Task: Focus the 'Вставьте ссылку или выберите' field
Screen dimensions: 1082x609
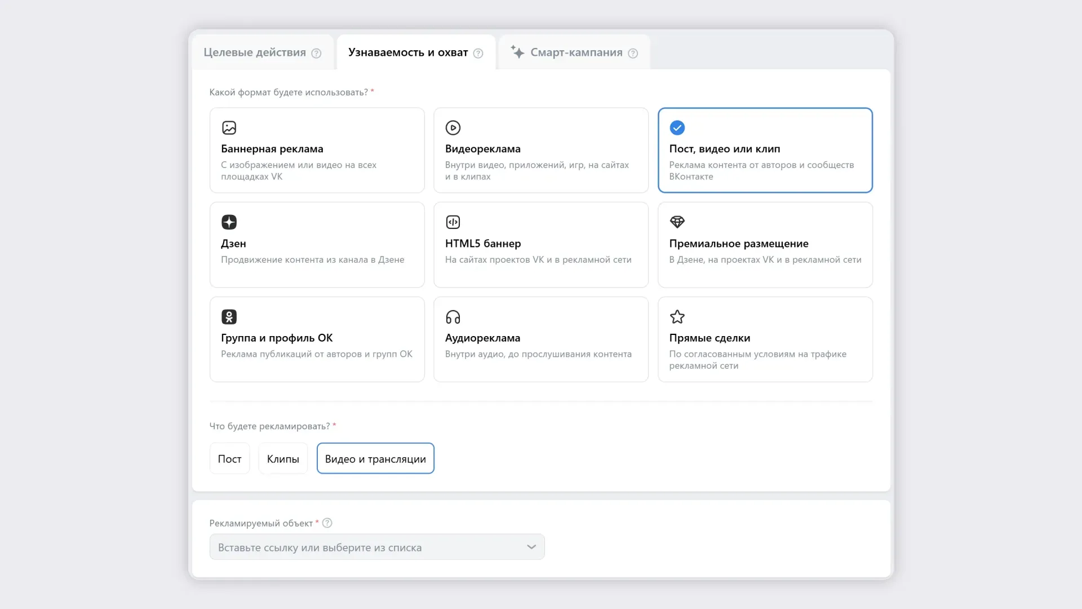Action: (x=377, y=547)
